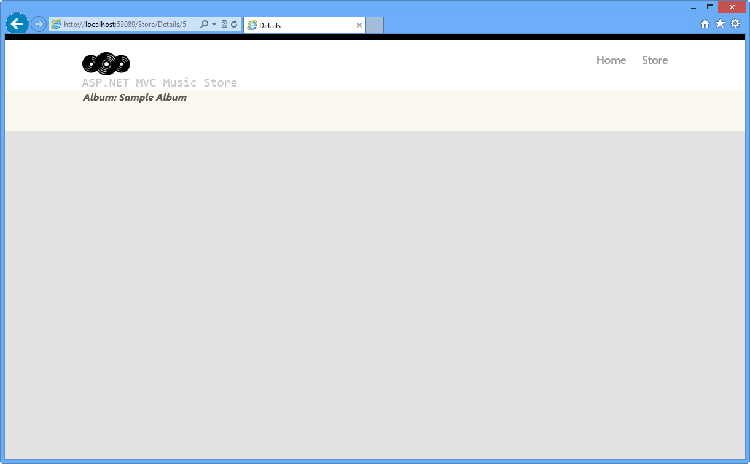This screenshot has height=464, width=750.
Task: Open browser Tools via the gear icon
Action: point(735,23)
